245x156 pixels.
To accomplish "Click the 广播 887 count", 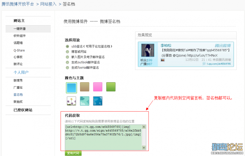I will click(x=146, y=64).
